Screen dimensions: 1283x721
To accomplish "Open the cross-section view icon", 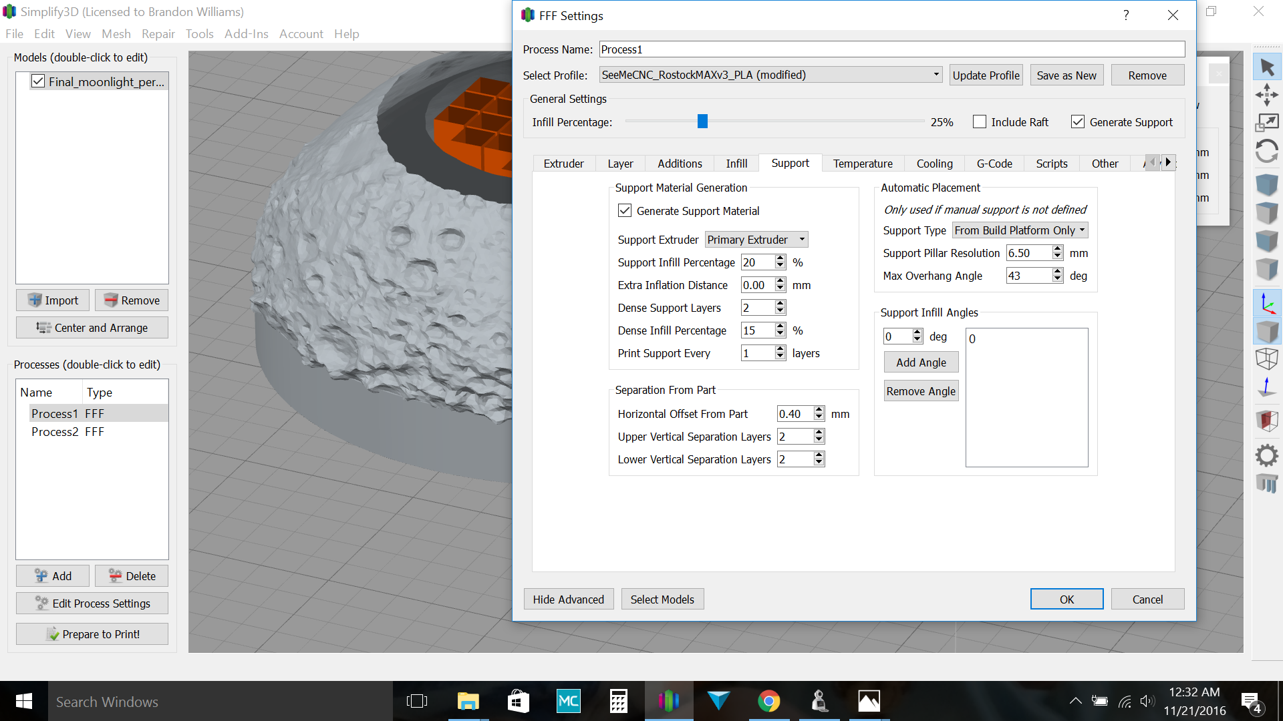I will 1266,420.
